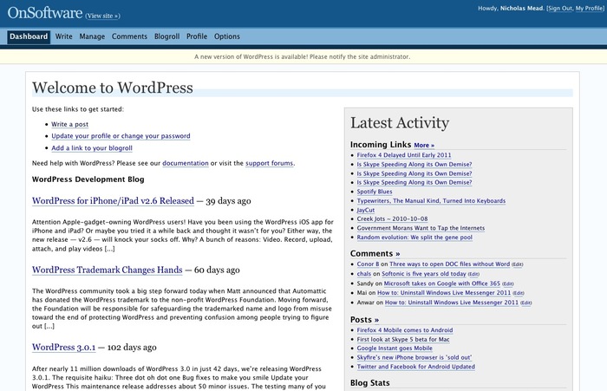Open the WordPress 3.0.1 post
Image resolution: width=607 pixels, height=391 pixels.
64,348
